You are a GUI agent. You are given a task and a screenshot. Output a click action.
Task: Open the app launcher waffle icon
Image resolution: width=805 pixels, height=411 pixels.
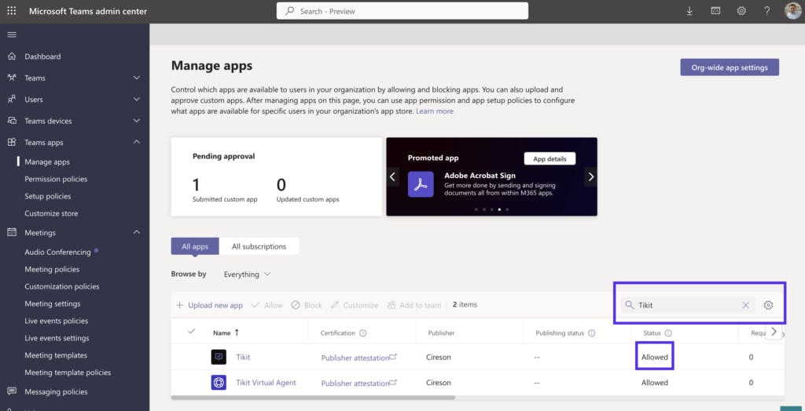[x=12, y=11]
